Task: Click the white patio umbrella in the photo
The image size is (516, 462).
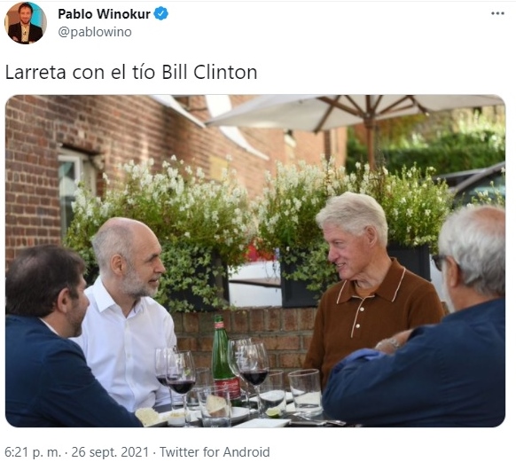Action: click(356, 114)
